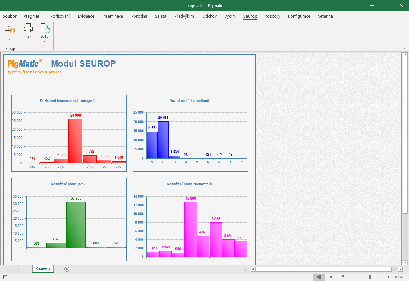The height and width of the screenshot is (281, 409).
Task: Click vertical scrollbar up arrow
Action: pyautogui.click(x=405, y=55)
